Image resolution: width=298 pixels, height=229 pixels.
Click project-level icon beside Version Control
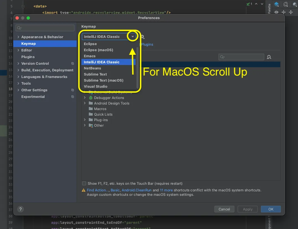pos(72,64)
